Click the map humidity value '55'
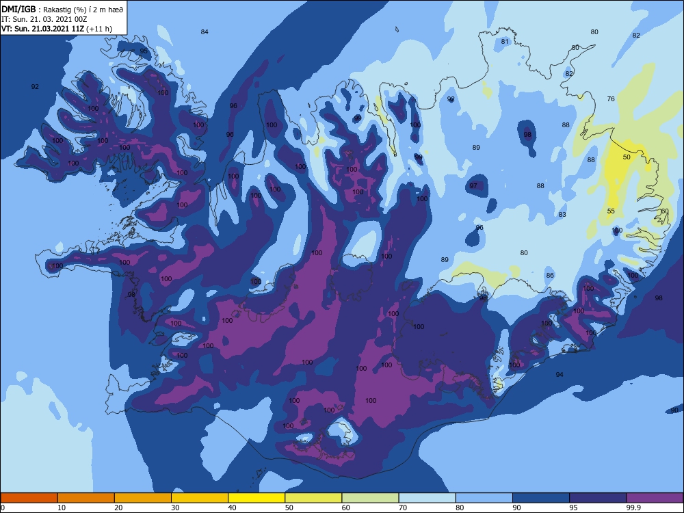Image resolution: width=684 pixels, height=513 pixels. click(x=611, y=211)
